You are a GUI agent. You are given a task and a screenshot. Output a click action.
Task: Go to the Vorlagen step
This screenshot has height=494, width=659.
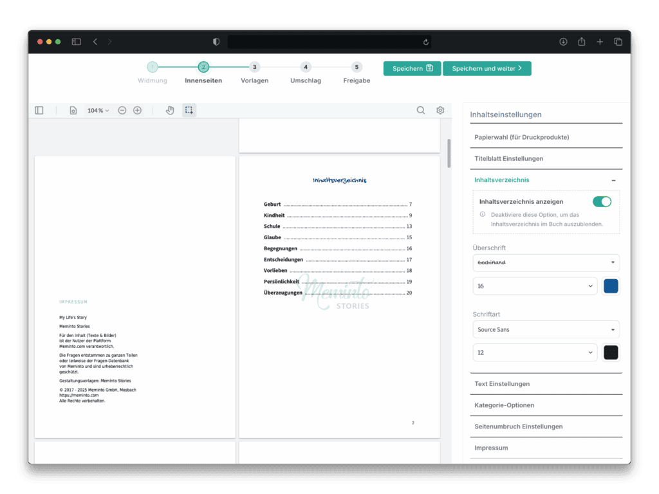[254, 68]
